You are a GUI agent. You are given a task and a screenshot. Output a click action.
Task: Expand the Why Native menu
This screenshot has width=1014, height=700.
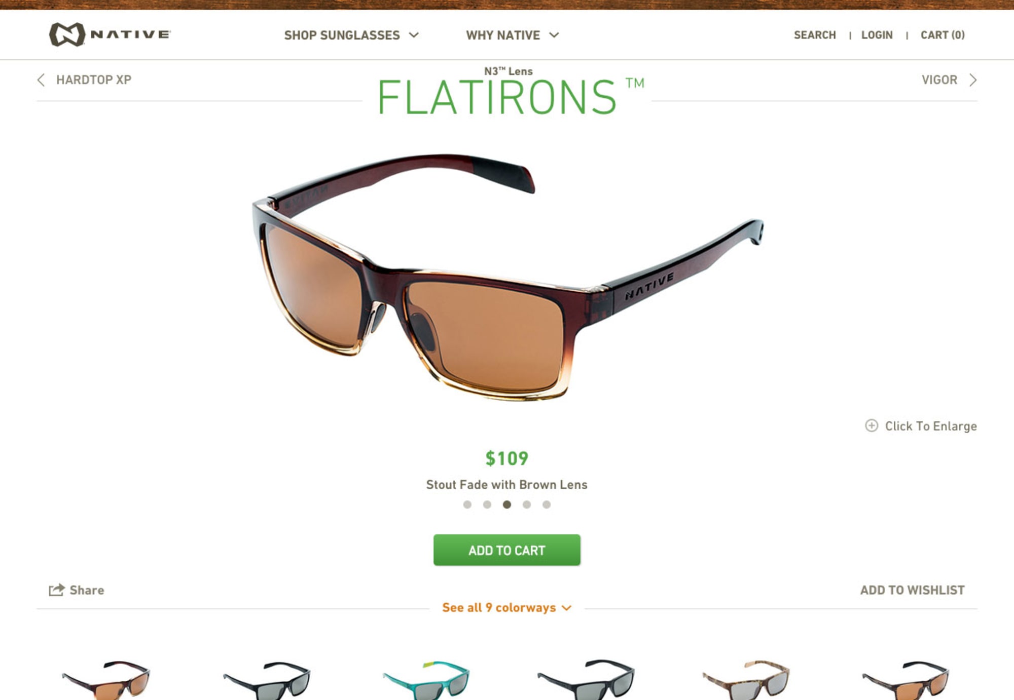[512, 35]
